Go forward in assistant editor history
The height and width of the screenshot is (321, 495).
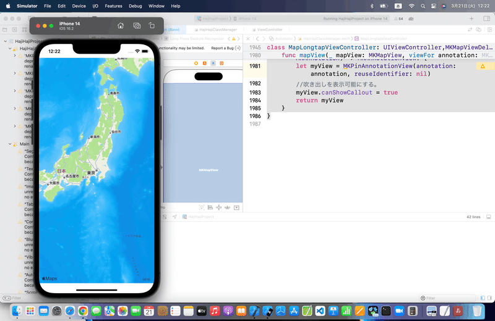tap(264, 38)
